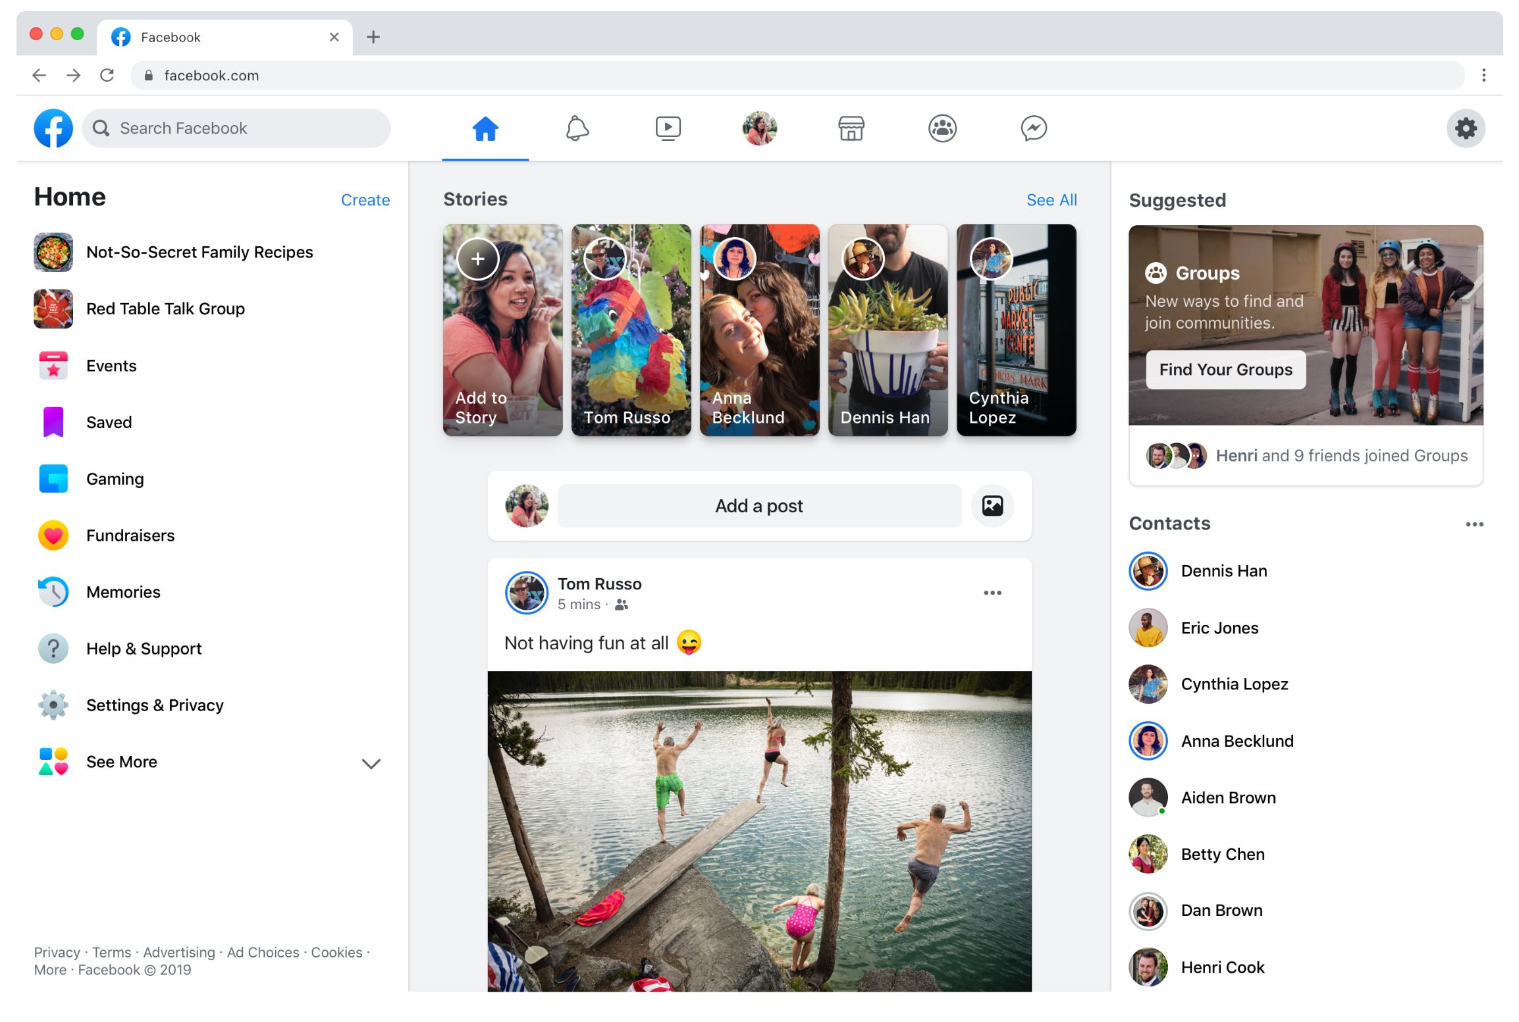This screenshot has height=1022, width=1519.
Task: Click the photo upload icon in post
Action: click(990, 505)
